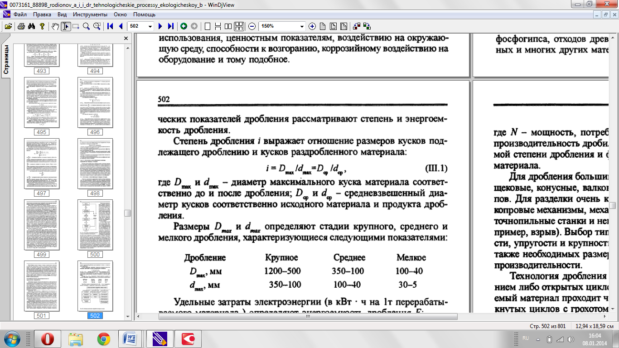Click Fit Page zoom icon

tap(333, 26)
